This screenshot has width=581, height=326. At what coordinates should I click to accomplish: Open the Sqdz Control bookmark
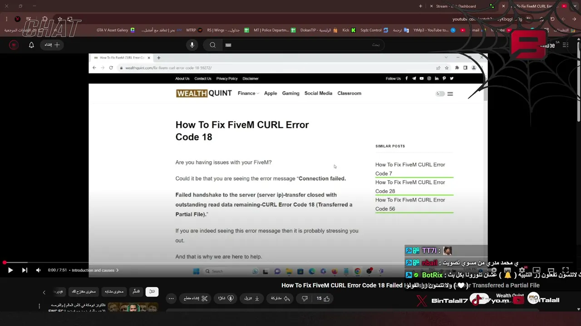(x=374, y=30)
